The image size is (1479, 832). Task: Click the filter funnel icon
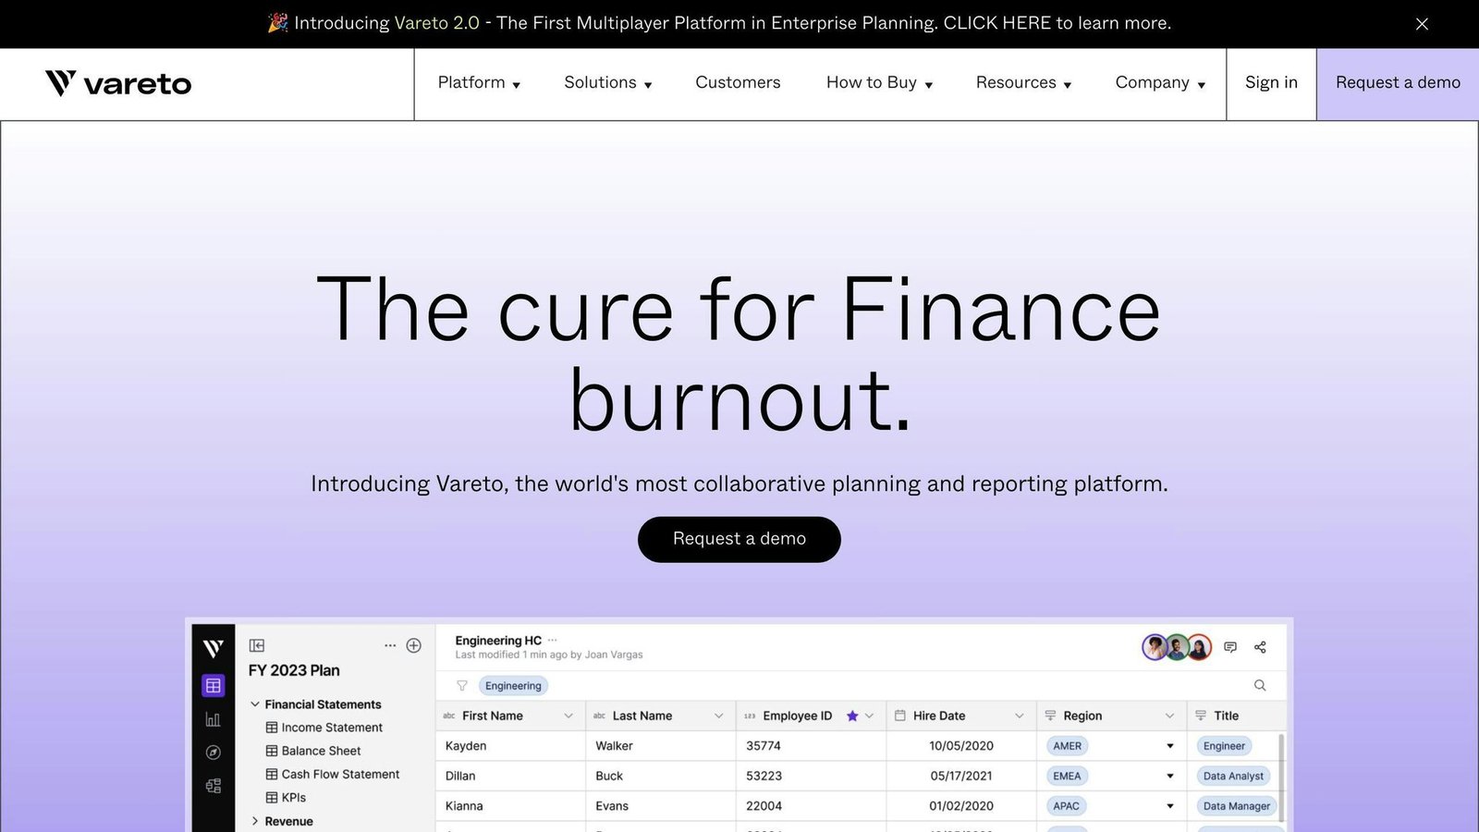click(x=462, y=686)
